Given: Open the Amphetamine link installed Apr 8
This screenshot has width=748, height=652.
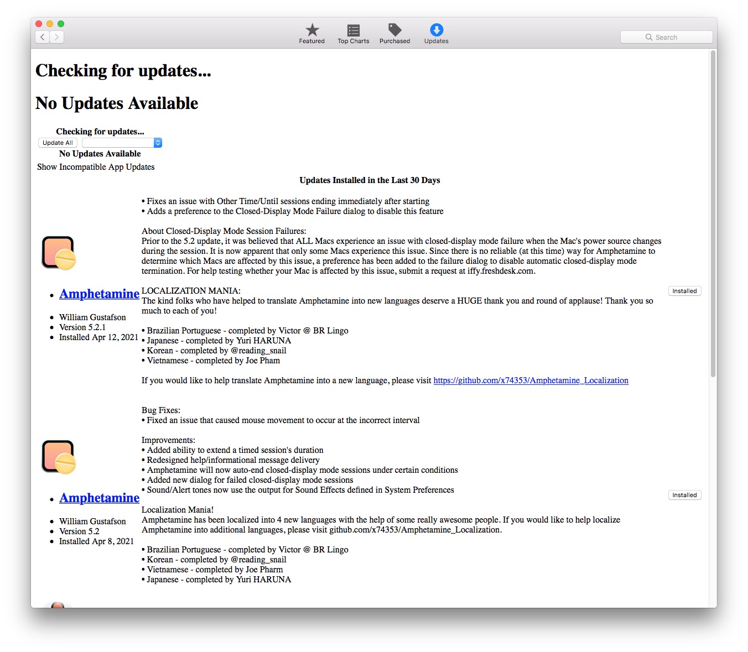Looking at the screenshot, I should (x=99, y=498).
